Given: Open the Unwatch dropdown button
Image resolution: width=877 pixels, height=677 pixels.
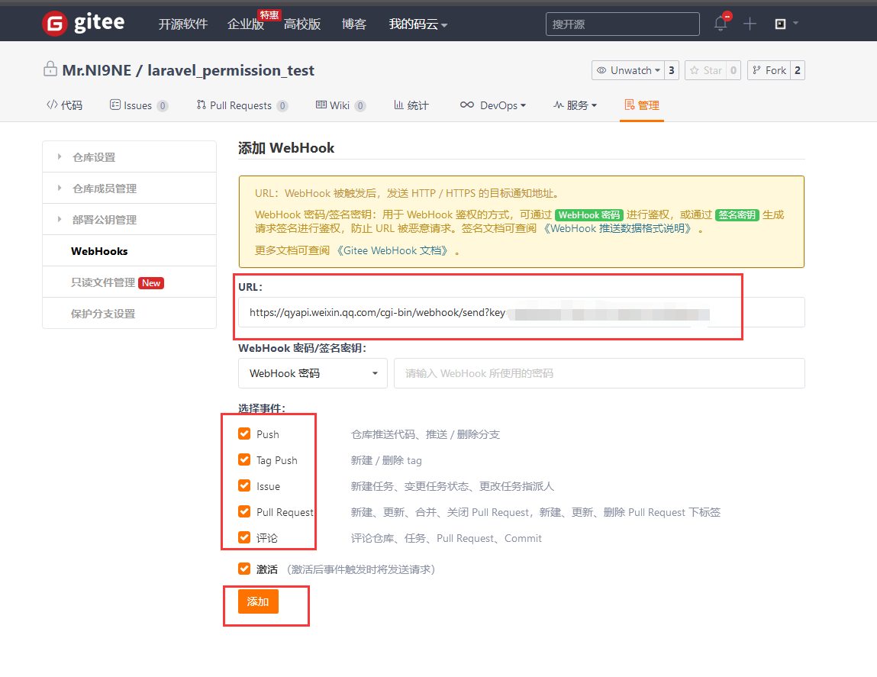Looking at the screenshot, I should pos(627,70).
